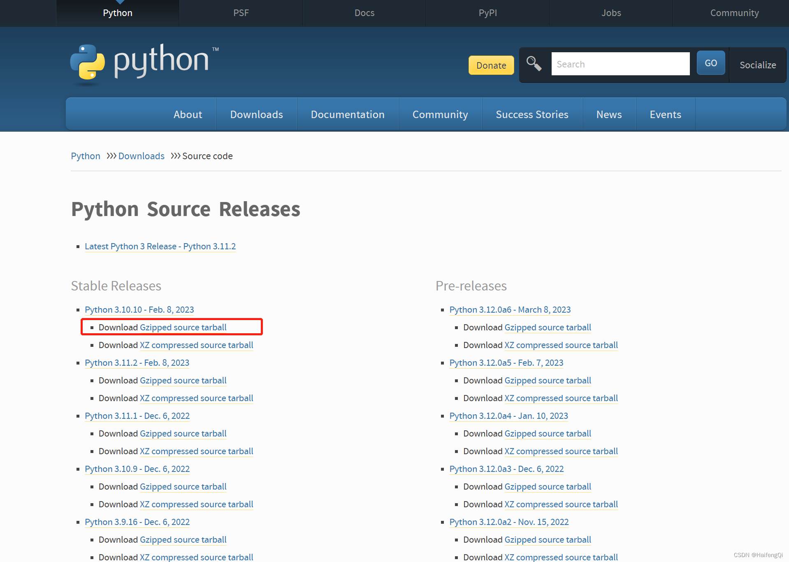Open the Downloads navigation menu
Screen dimensions: 789x562
tap(257, 114)
